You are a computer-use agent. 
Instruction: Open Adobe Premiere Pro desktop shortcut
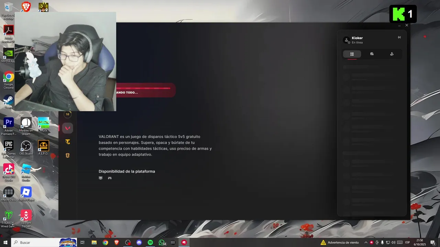9,126
